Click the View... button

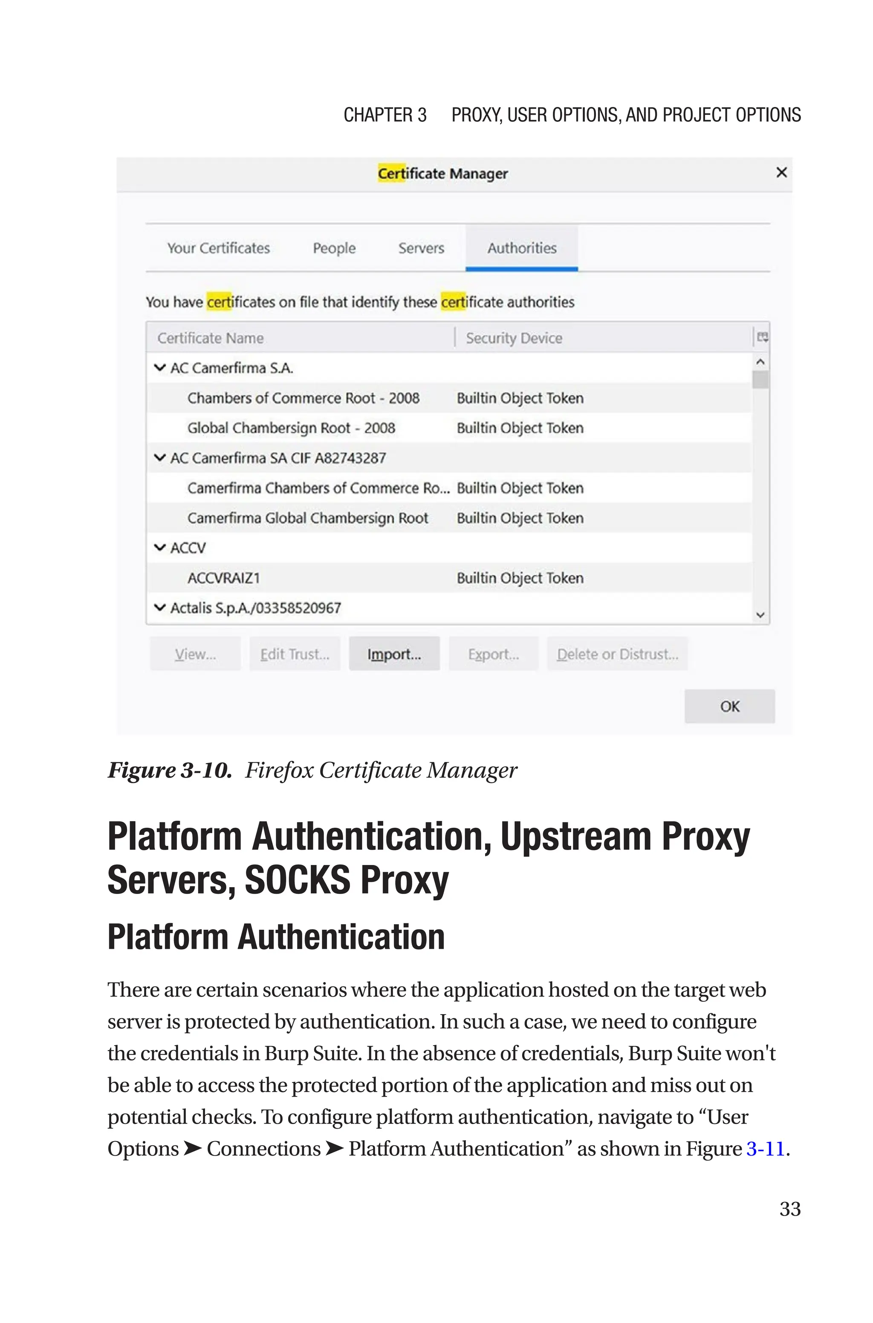coord(195,654)
